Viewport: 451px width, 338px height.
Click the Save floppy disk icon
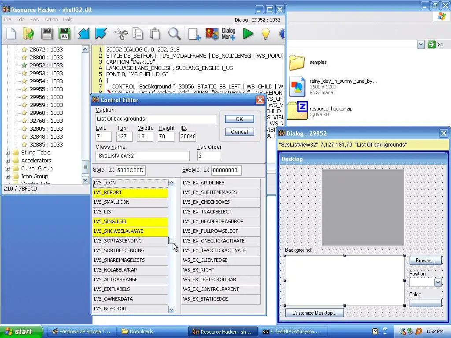[x=47, y=33]
